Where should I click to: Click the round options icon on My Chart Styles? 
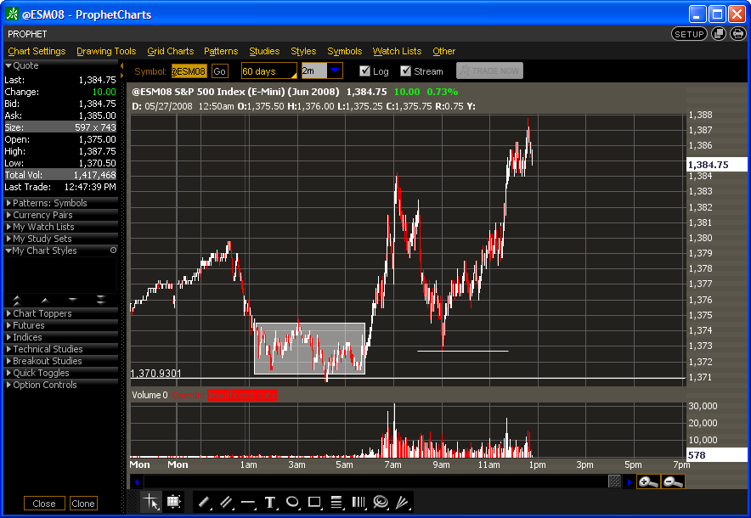click(x=113, y=251)
